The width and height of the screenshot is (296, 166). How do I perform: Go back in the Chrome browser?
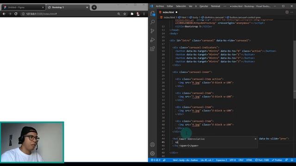pyautogui.click(x=4, y=14)
